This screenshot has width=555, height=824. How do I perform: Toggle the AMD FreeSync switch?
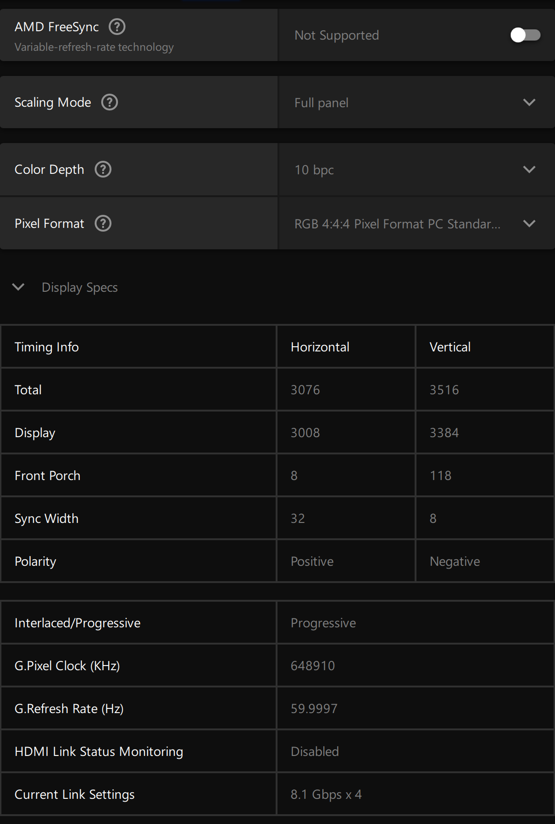pyautogui.click(x=525, y=35)
